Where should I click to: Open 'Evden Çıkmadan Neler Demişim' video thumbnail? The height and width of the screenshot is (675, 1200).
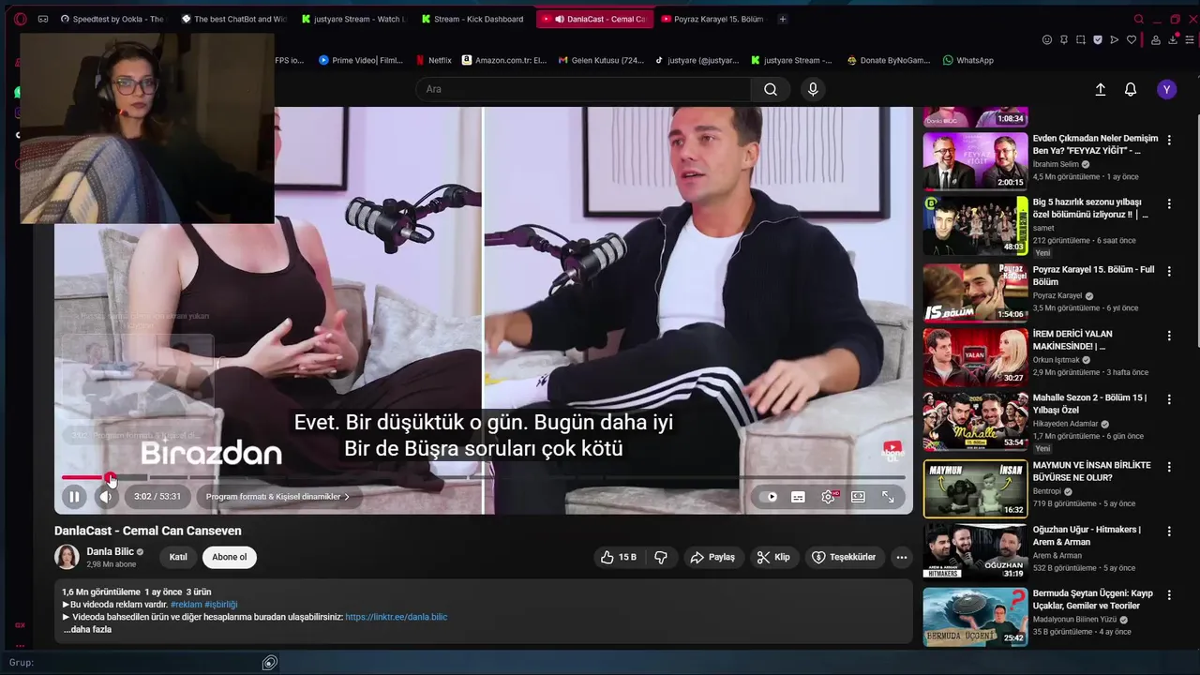click(x=975, y=161)
